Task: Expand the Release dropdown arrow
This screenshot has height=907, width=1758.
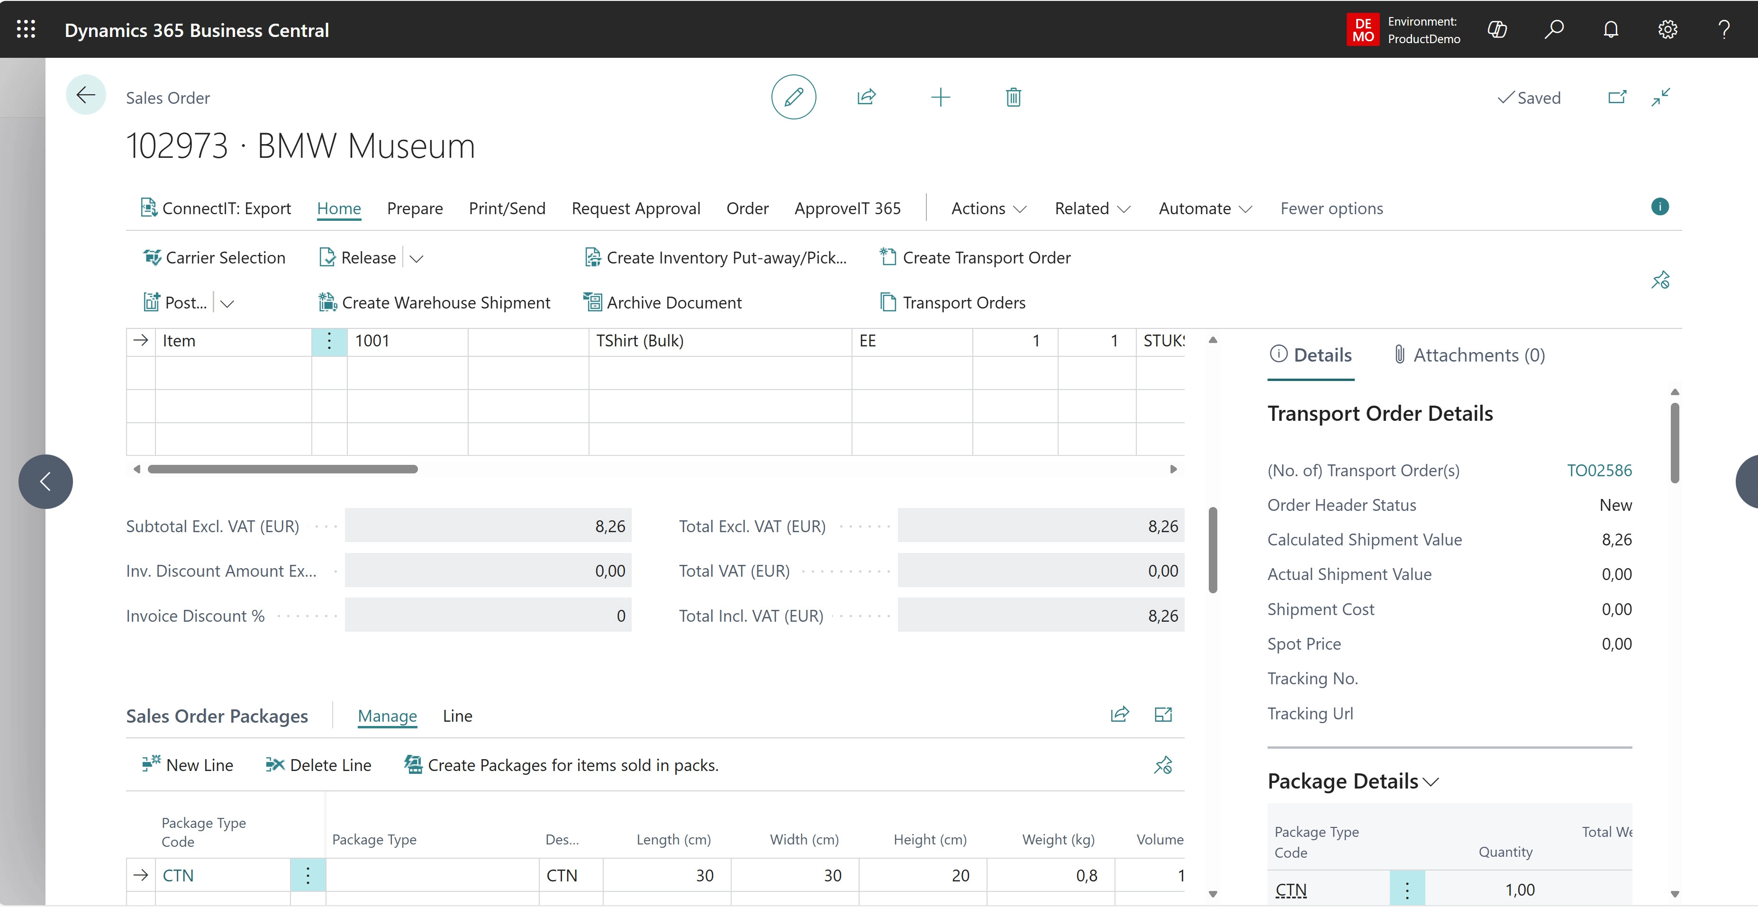Action: pos(417,258)
